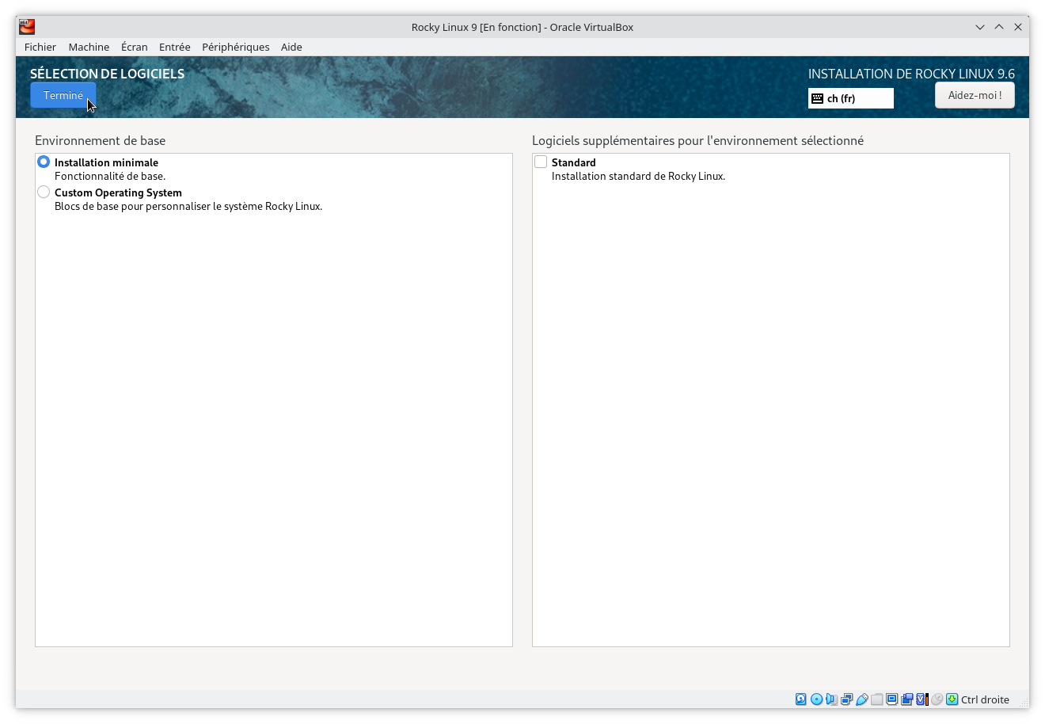Open the audio settings status icon
Screen dimensions: 1045x724
pos(830,699)
